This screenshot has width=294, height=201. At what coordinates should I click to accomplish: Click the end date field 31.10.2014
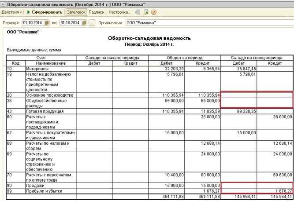tap(71, 23)
